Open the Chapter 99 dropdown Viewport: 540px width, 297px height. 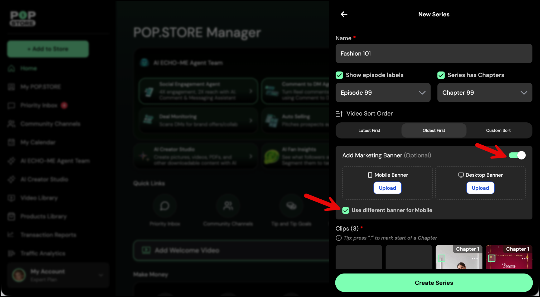point(485,93)
